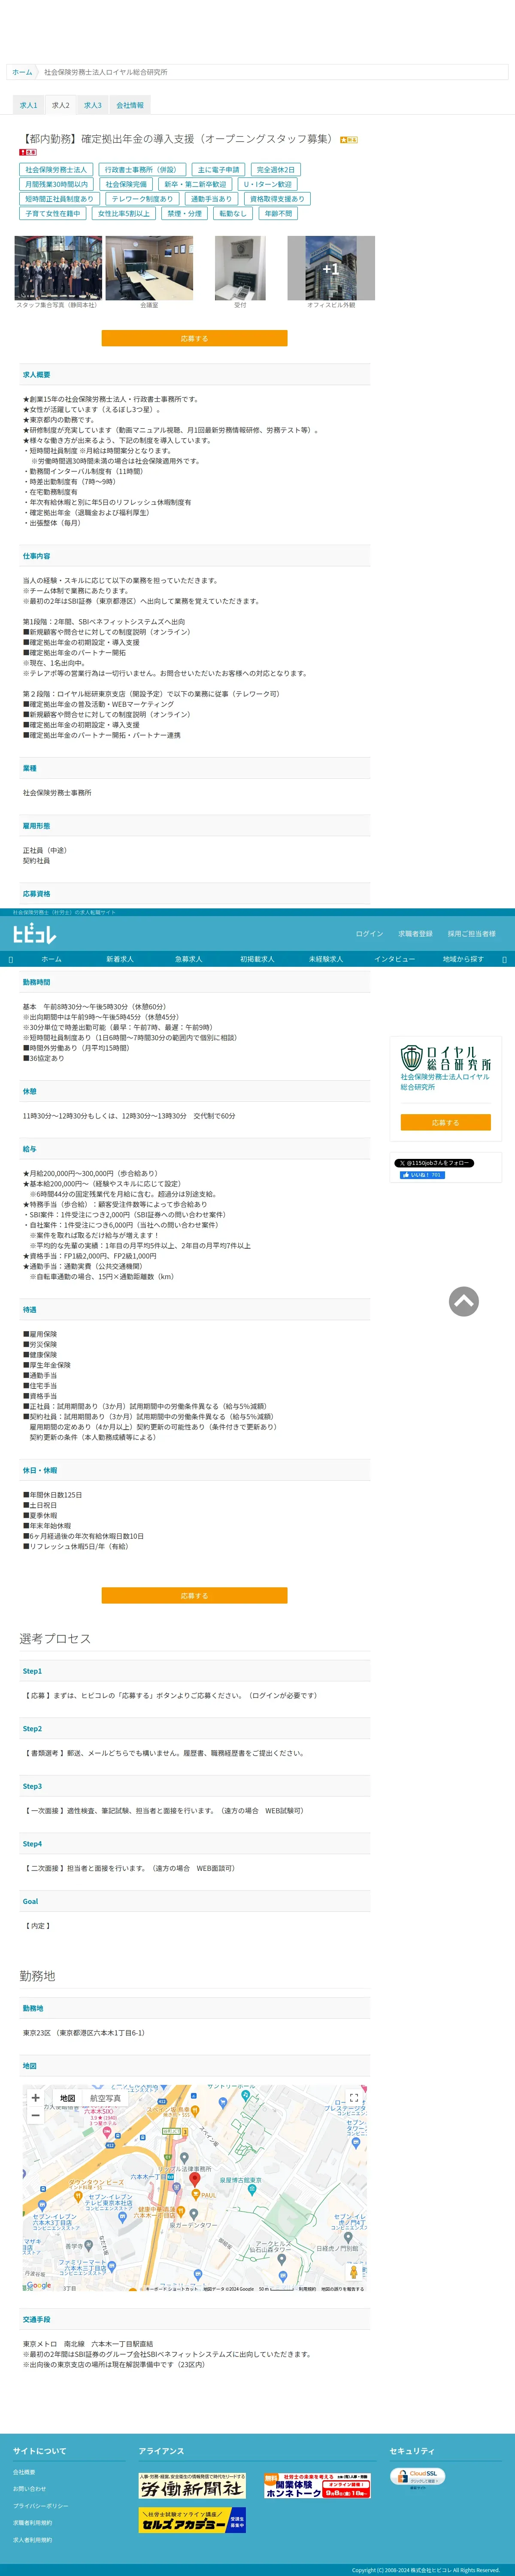515x2576 pixels.
Task: Switch to the 求人3 tab
Action: (x=93, y=105)
